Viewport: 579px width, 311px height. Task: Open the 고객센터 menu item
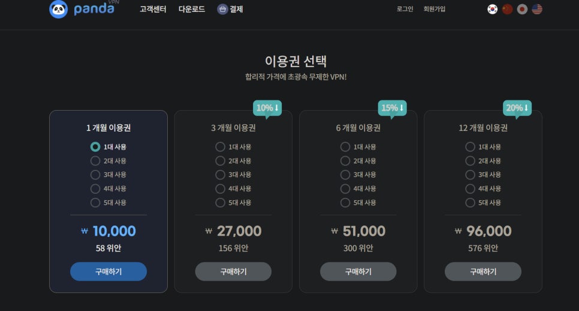153,9
